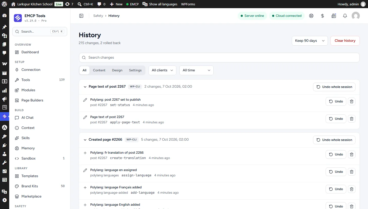Viewport: 368px width, 209px height.
Task: Open the 'All time' filter dropdown
Action: pos(197,70)
